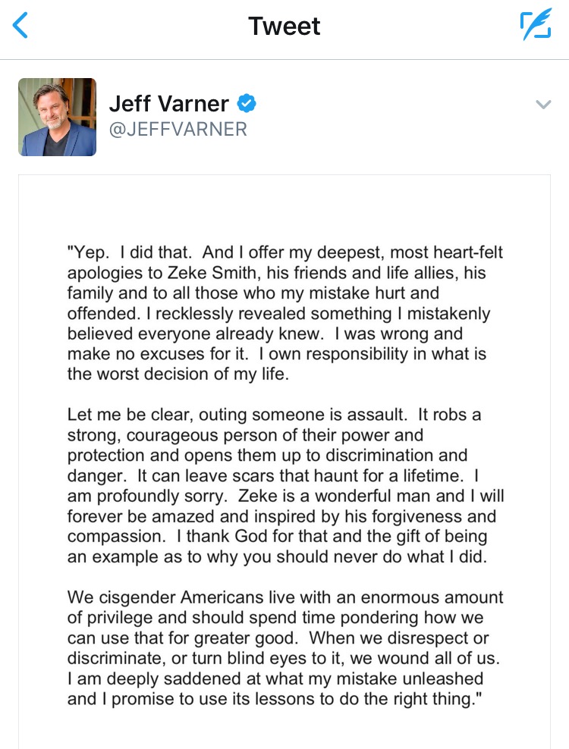
Task: Click the blue verified badge
Action: pos(247,103)
